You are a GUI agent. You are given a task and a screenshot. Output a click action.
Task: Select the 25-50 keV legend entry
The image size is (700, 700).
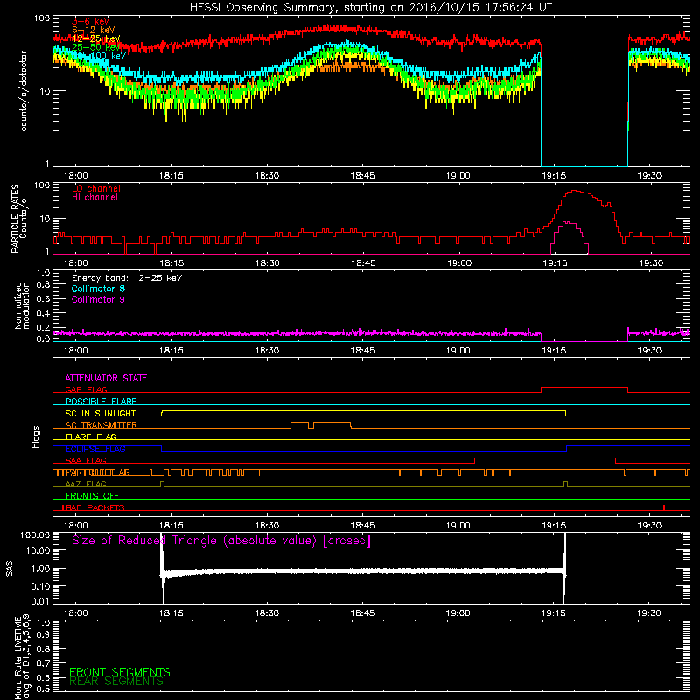click(x=96, y=47)
